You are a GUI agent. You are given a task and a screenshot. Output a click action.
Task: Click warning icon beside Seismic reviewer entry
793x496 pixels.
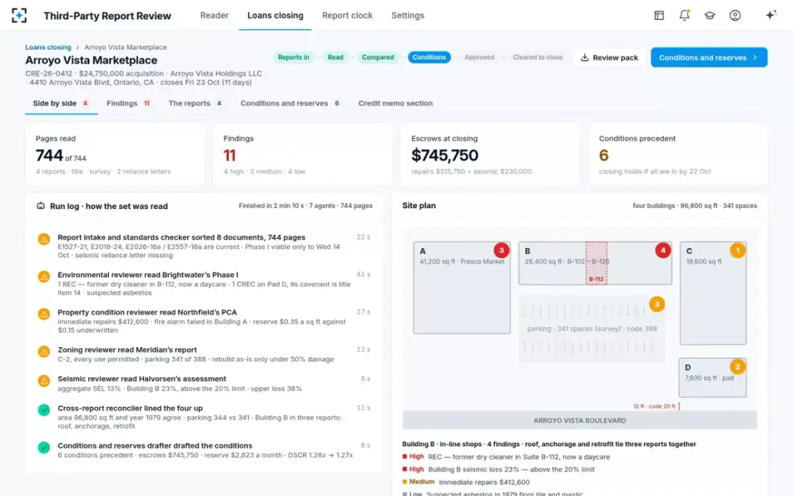click(x=44, y=381)
